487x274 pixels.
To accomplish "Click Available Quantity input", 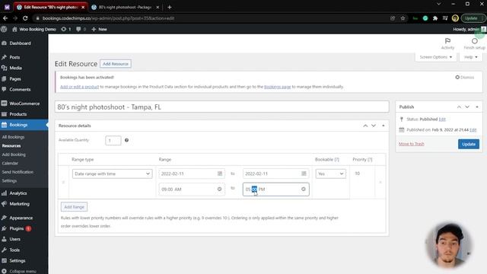I will [x=113, y=140].
